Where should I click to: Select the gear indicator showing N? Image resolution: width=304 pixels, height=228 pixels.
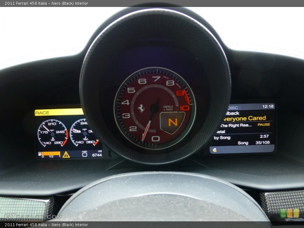[x=173, y=123]
